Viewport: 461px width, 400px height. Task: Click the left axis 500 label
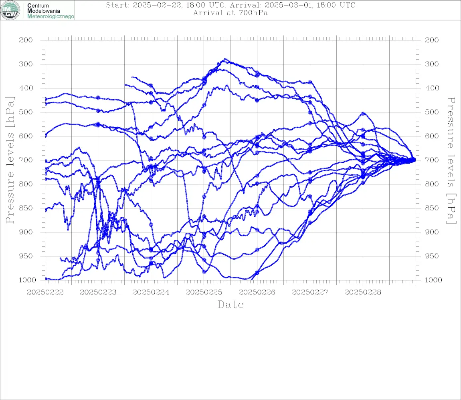pos(26,112)
